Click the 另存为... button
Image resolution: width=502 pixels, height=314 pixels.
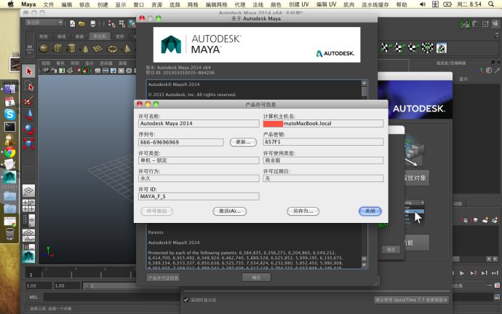(x=303, y=211)
